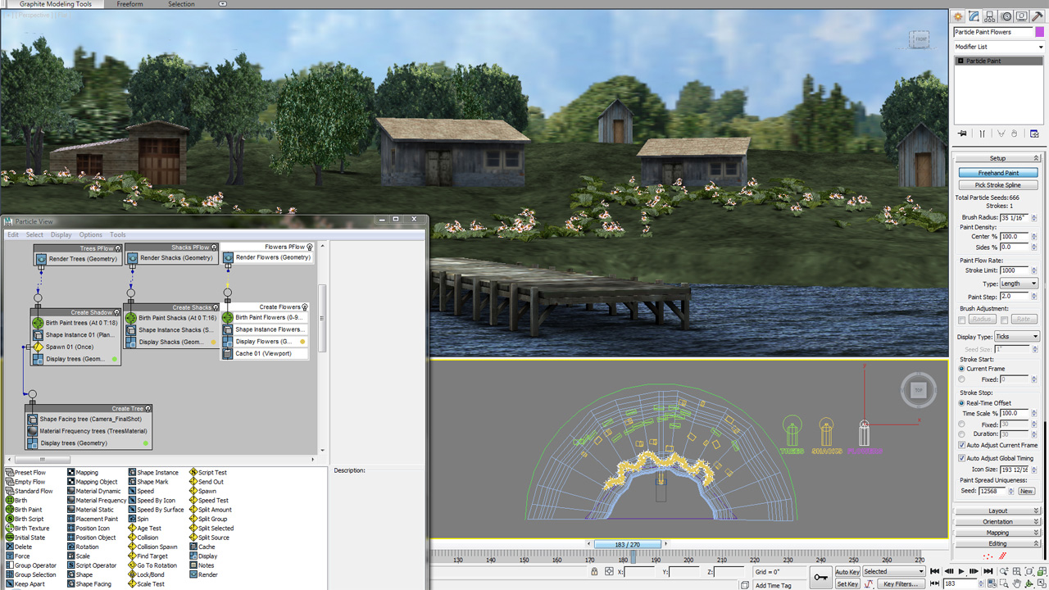
Task: Open Particle View Tools menu
Action: coord(118,234)
